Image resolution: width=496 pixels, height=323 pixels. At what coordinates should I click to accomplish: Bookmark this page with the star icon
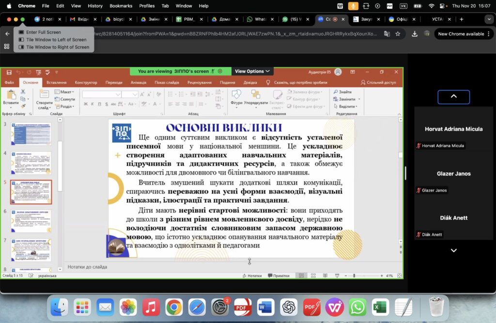click(398, 34)
